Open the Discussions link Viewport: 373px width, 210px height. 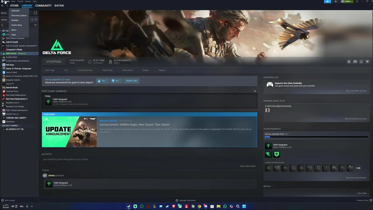coord(128,70)
